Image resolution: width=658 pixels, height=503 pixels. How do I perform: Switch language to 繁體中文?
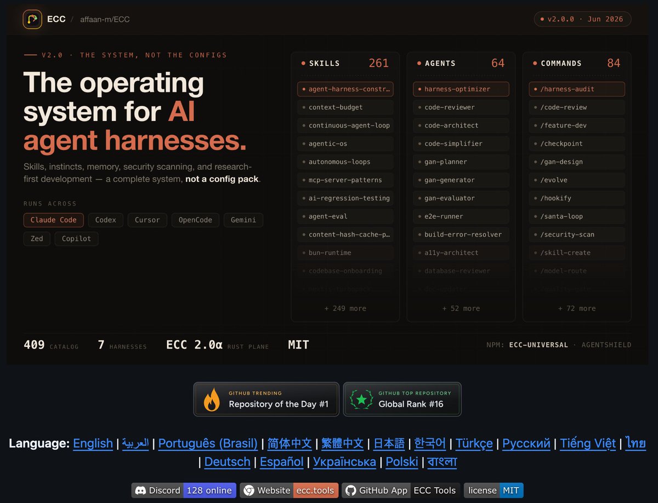click(x=343, y=443)
